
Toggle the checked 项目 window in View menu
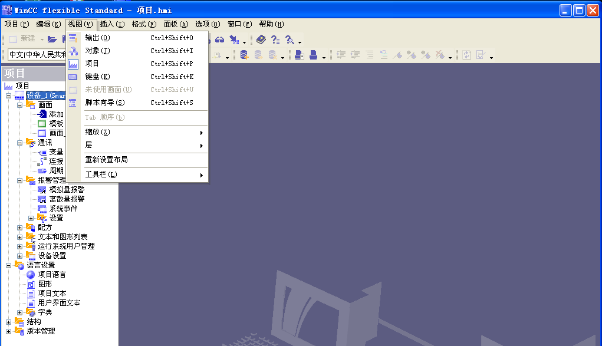(138, 64)
